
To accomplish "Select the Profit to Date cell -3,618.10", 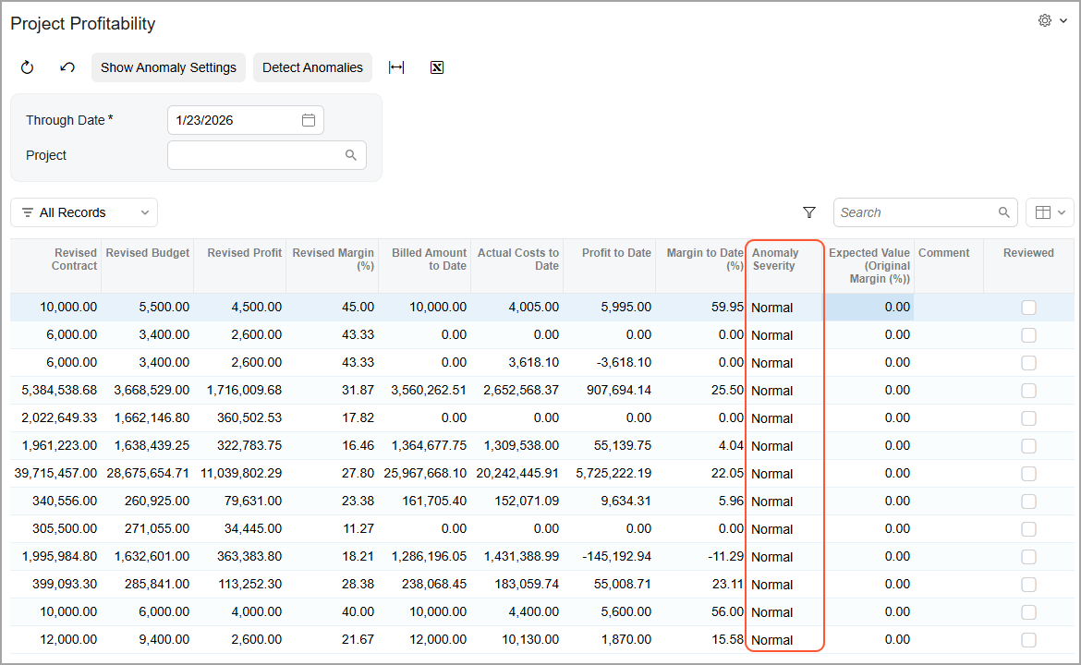I will [x=610, y=362].
